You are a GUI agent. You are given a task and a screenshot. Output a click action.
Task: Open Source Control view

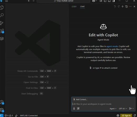[x=2, y=23]
